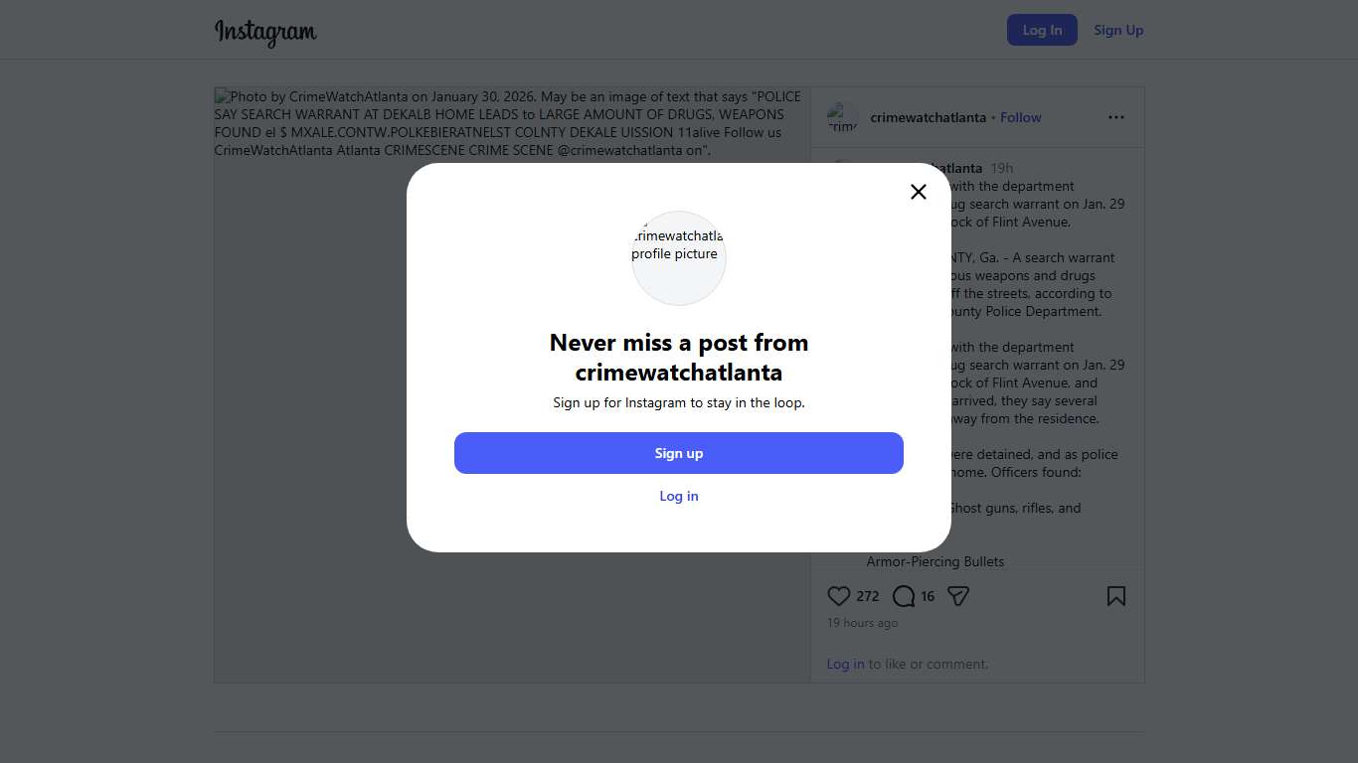Viewport: 1358px width, 763px height.
Task: Choose Log in inside the popup
Action: pos(679,496)
